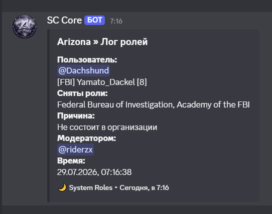Viewport: 272px width, 214px height.
Task: Click the Arizona » Лог ролей embed title
Action: (x=102, y=42)
